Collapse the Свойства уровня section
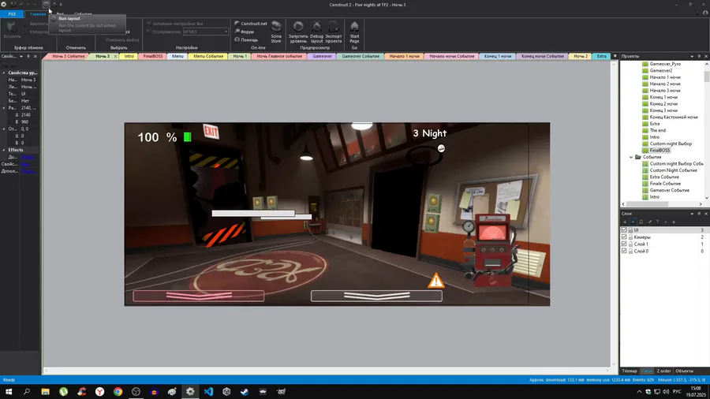Image resolution: width=710 pixels, height=399 pixels. [x=4, y=73]
